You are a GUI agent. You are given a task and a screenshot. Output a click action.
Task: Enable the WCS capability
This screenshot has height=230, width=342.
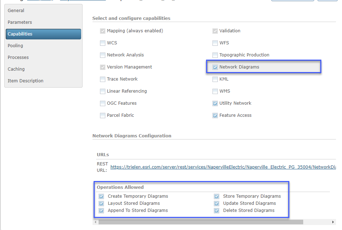click(x=102, y=43)
